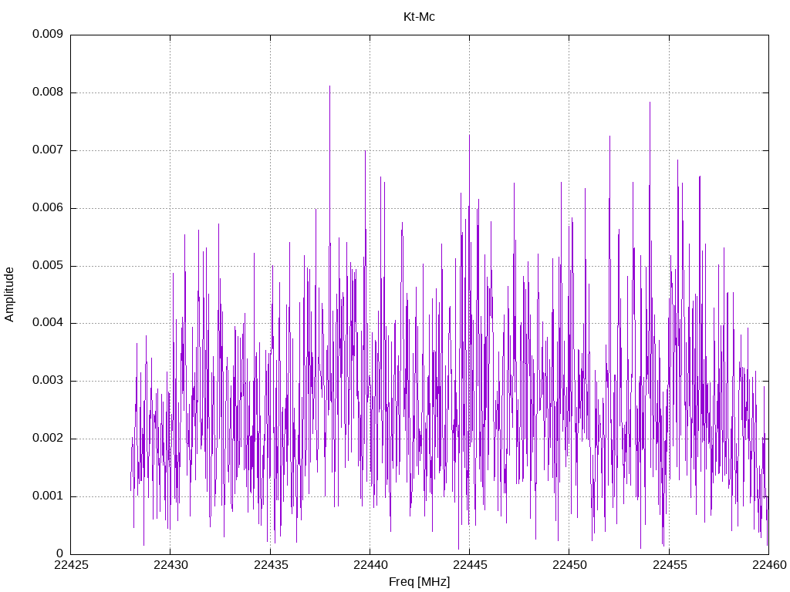Viewport: 790px width, 592px height.
Task: Click the 0 y-axis origin label
Action: [60, 553]
